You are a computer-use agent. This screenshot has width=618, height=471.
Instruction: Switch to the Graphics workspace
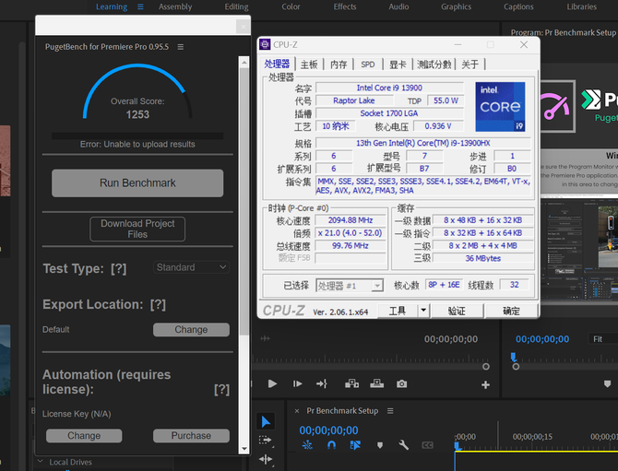pyautogui.click(x=456, y=6)
